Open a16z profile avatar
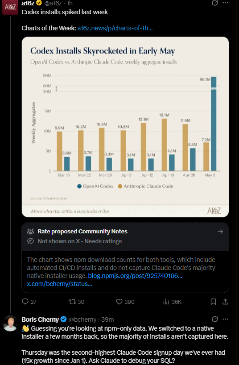The width and height of the screenshot is (239, 365). (x=10, y=7)
